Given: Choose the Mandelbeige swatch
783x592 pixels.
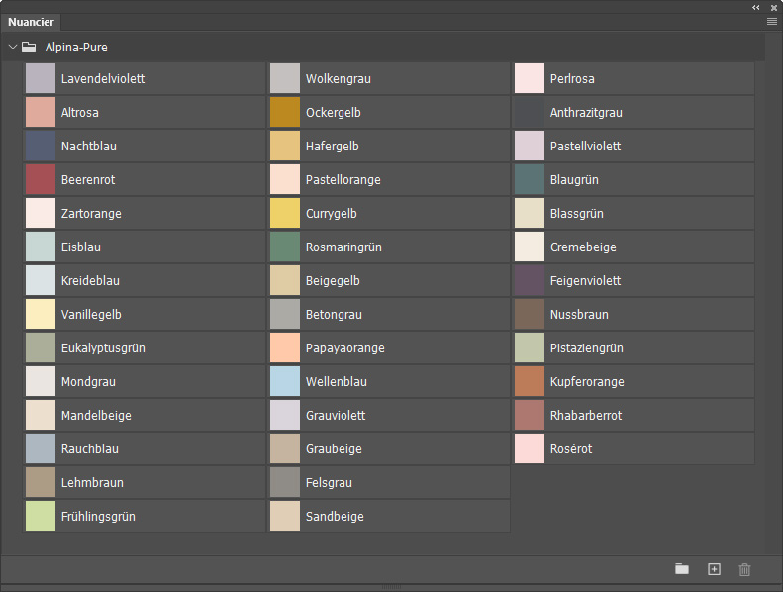Looking at the screenshot, I should (x=41, y=415).
